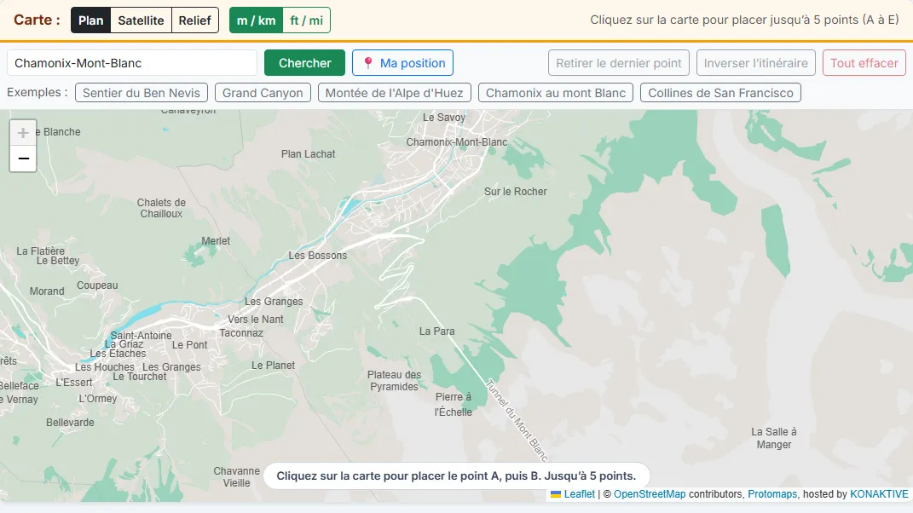Viewport: 913px width, 513px height.
Task: Load Collines de San Francisco example
Action: click(x=720, y=93)
